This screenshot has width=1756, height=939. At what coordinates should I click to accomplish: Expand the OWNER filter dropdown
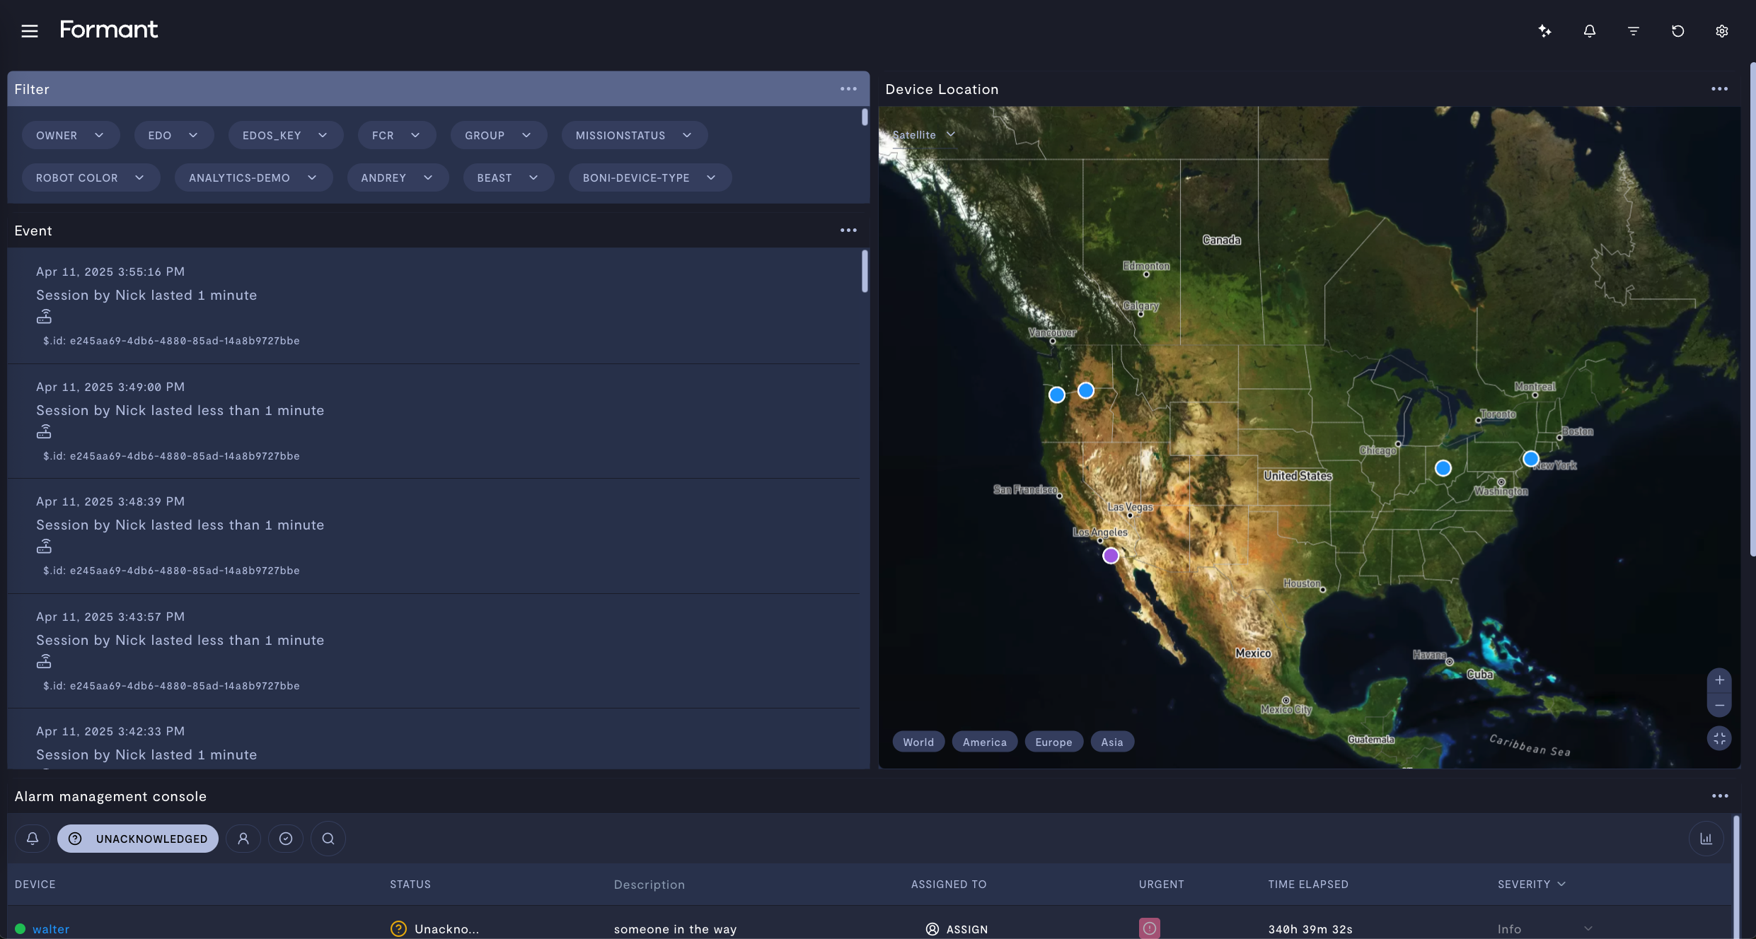70,135
